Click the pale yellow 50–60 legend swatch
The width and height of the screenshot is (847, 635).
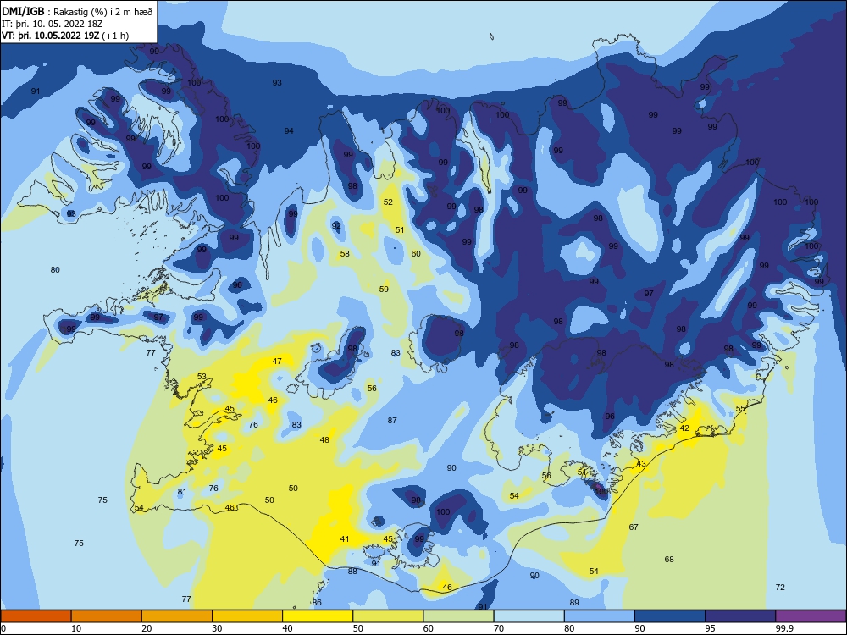point(388,616)
